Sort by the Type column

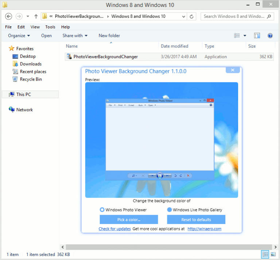[x=209, y=46]
